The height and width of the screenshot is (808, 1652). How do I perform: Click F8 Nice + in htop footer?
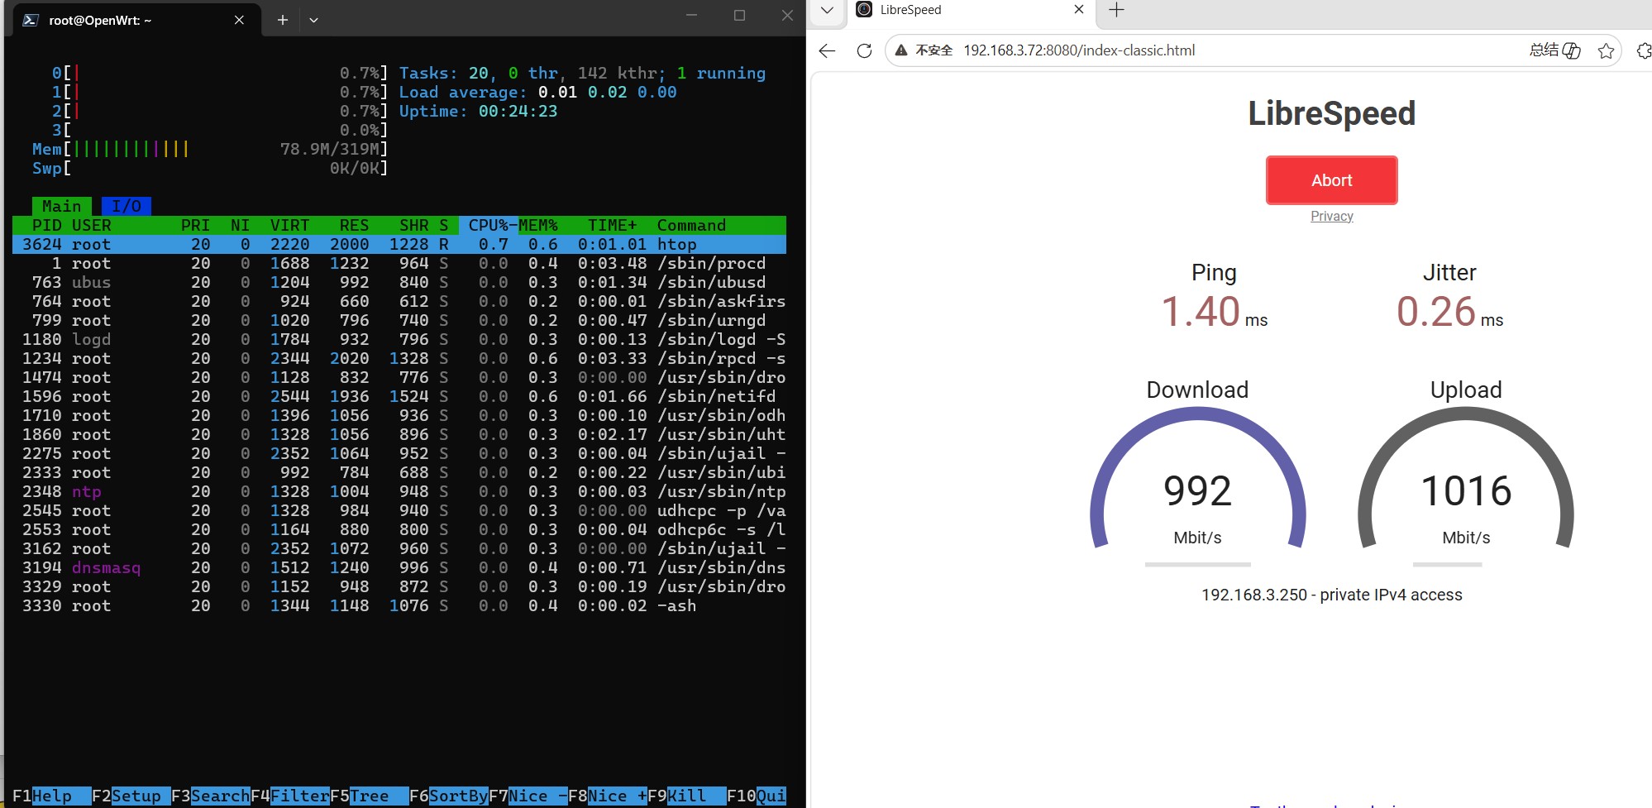[608, 796]
